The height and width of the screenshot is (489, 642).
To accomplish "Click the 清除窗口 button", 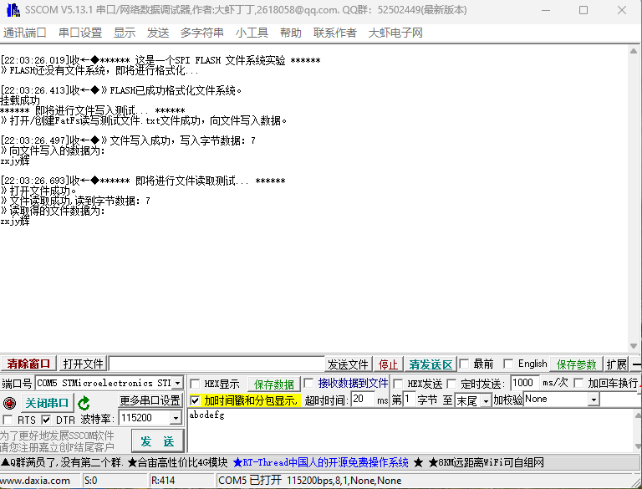I will tap(29, 364).
